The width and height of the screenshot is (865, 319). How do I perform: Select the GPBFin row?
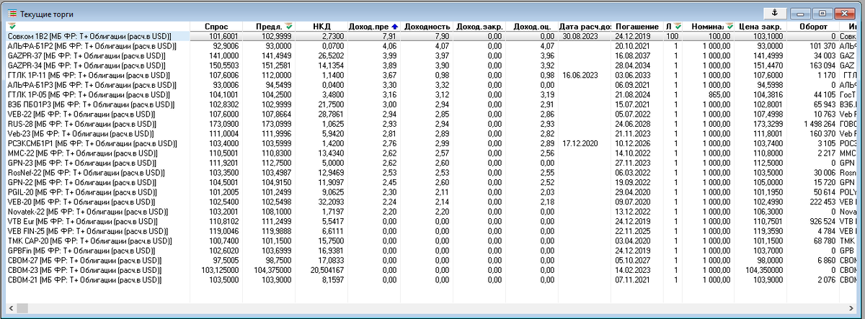point(432,250)
